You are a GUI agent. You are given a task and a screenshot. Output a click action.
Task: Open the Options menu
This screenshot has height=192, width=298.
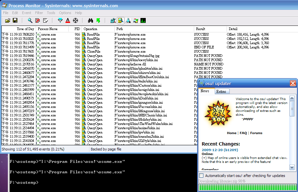click(65, 13)
